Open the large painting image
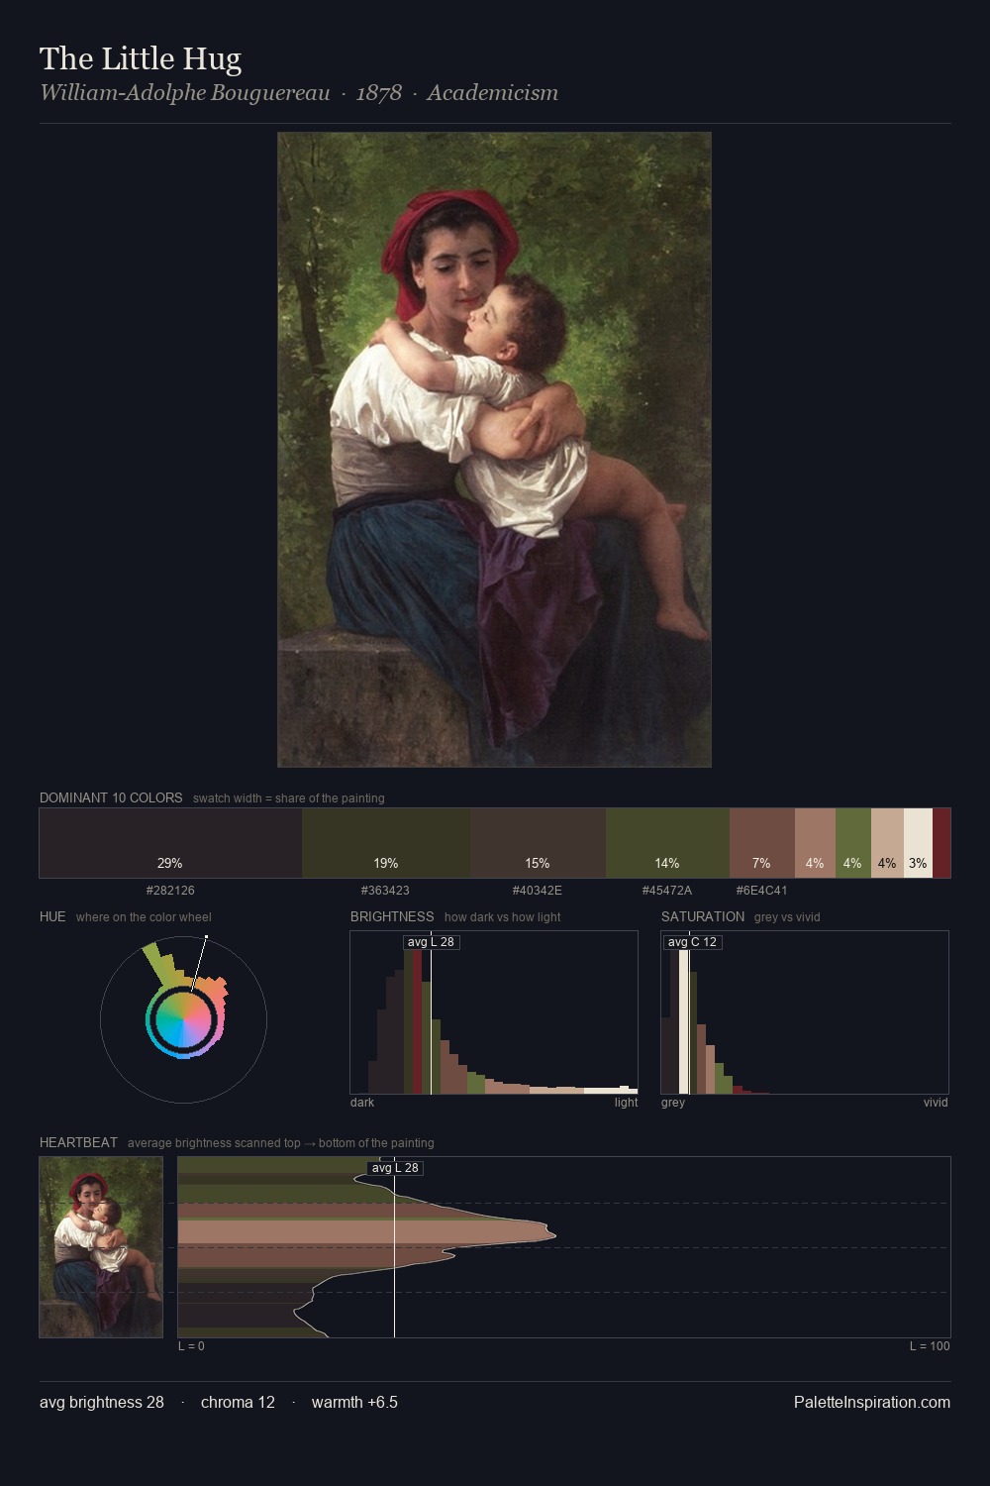The height and width of the screenshot is (1486, 990). (494, 450)
